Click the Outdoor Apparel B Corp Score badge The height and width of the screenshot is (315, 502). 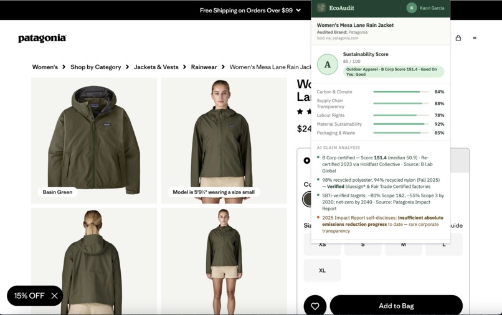(x=394, y=72)
